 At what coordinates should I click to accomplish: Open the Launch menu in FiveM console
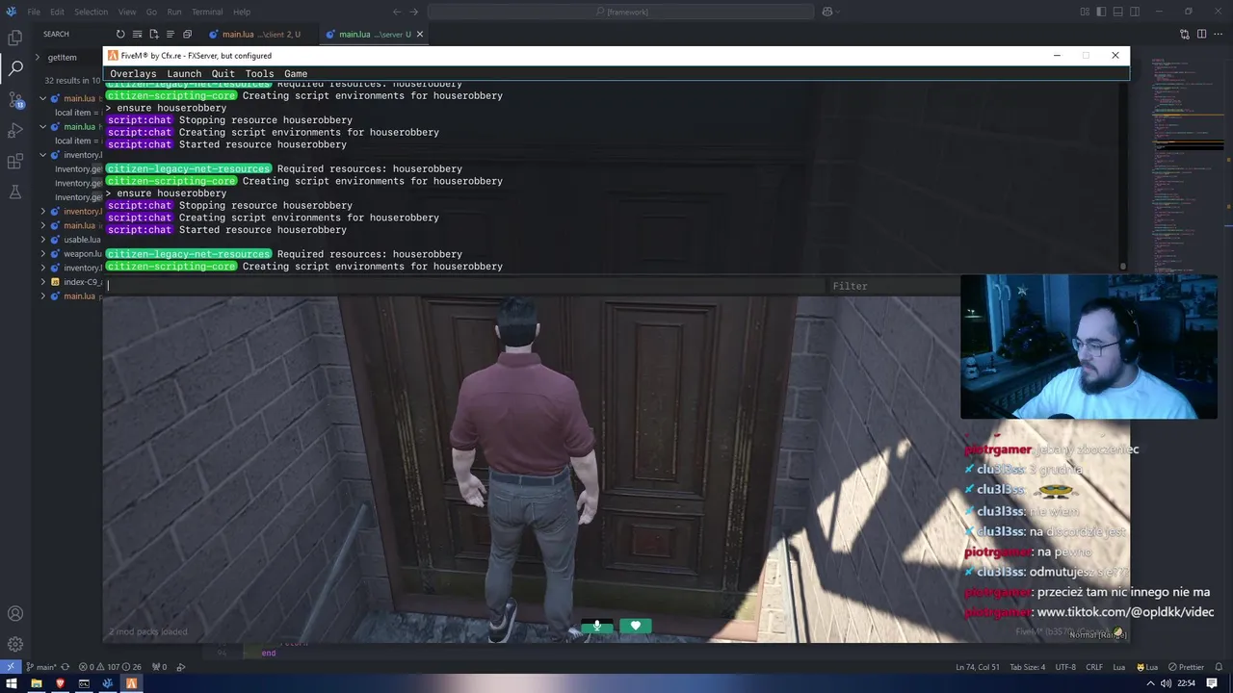pyautogui.click(x=184, y=73)
